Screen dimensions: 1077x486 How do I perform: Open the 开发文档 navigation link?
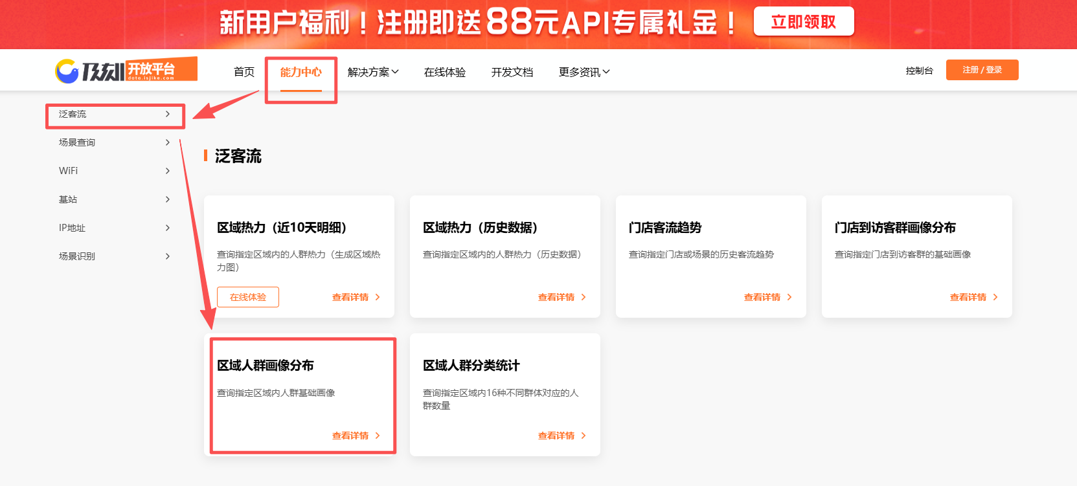tap(512, 72)
